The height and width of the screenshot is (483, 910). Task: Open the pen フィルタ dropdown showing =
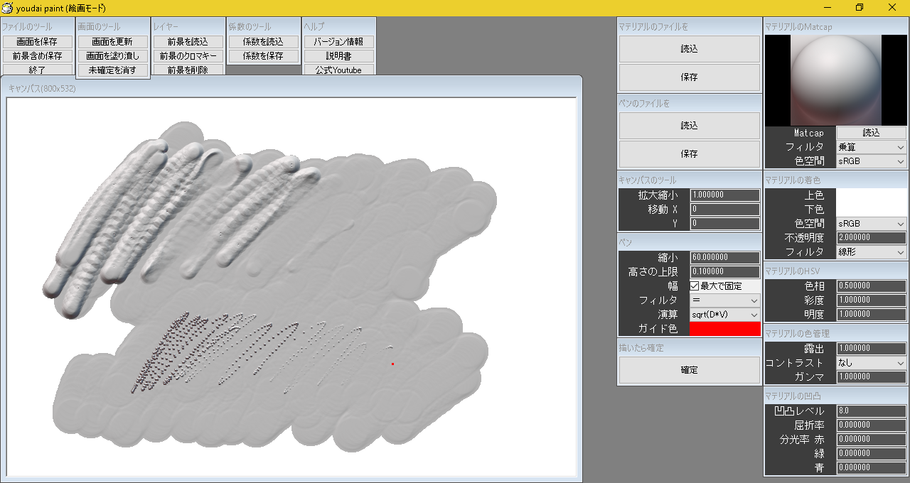tap(724, 300)
